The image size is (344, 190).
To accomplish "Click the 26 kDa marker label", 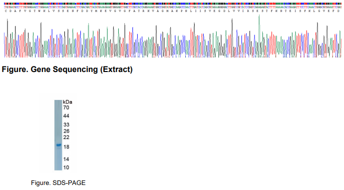I will point(66,131).
